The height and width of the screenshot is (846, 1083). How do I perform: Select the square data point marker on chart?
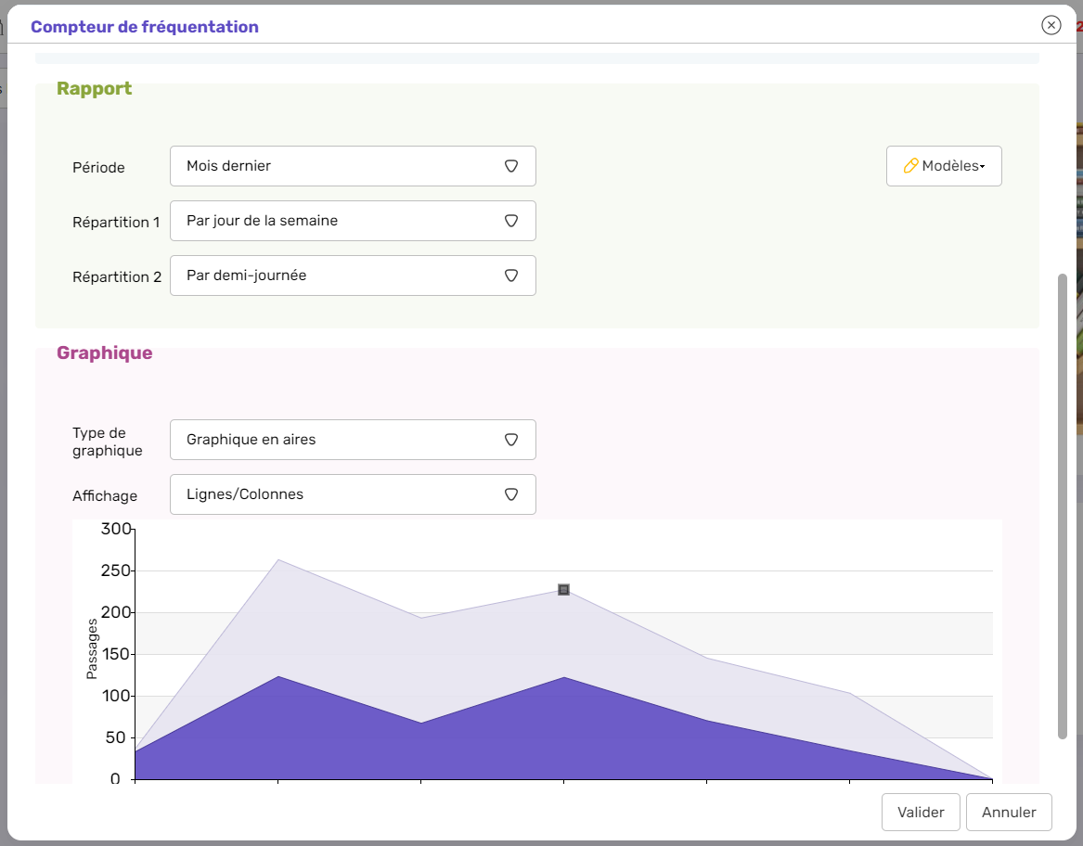click(563, 590)
